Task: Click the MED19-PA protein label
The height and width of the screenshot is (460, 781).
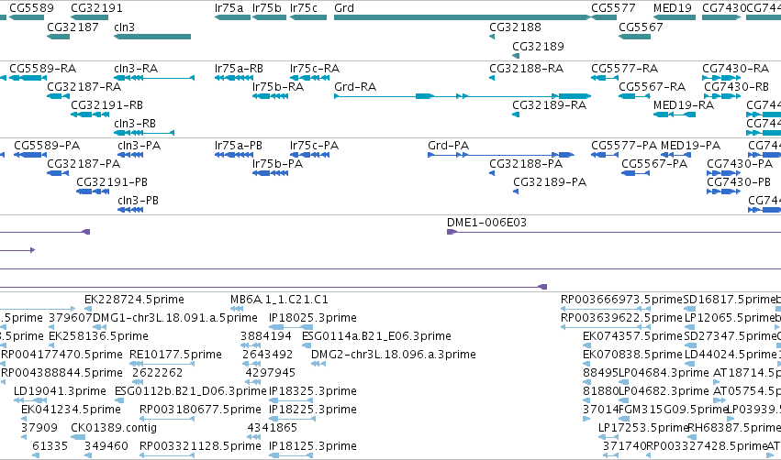Action: coord(691,145)
